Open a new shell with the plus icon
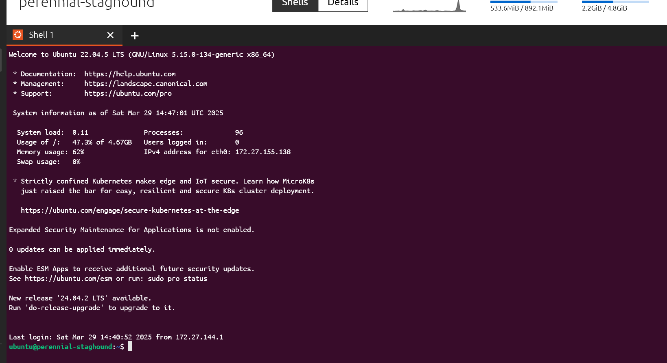Screen dimensions: 667x363 pyautogui.click(x=135, y=36)
